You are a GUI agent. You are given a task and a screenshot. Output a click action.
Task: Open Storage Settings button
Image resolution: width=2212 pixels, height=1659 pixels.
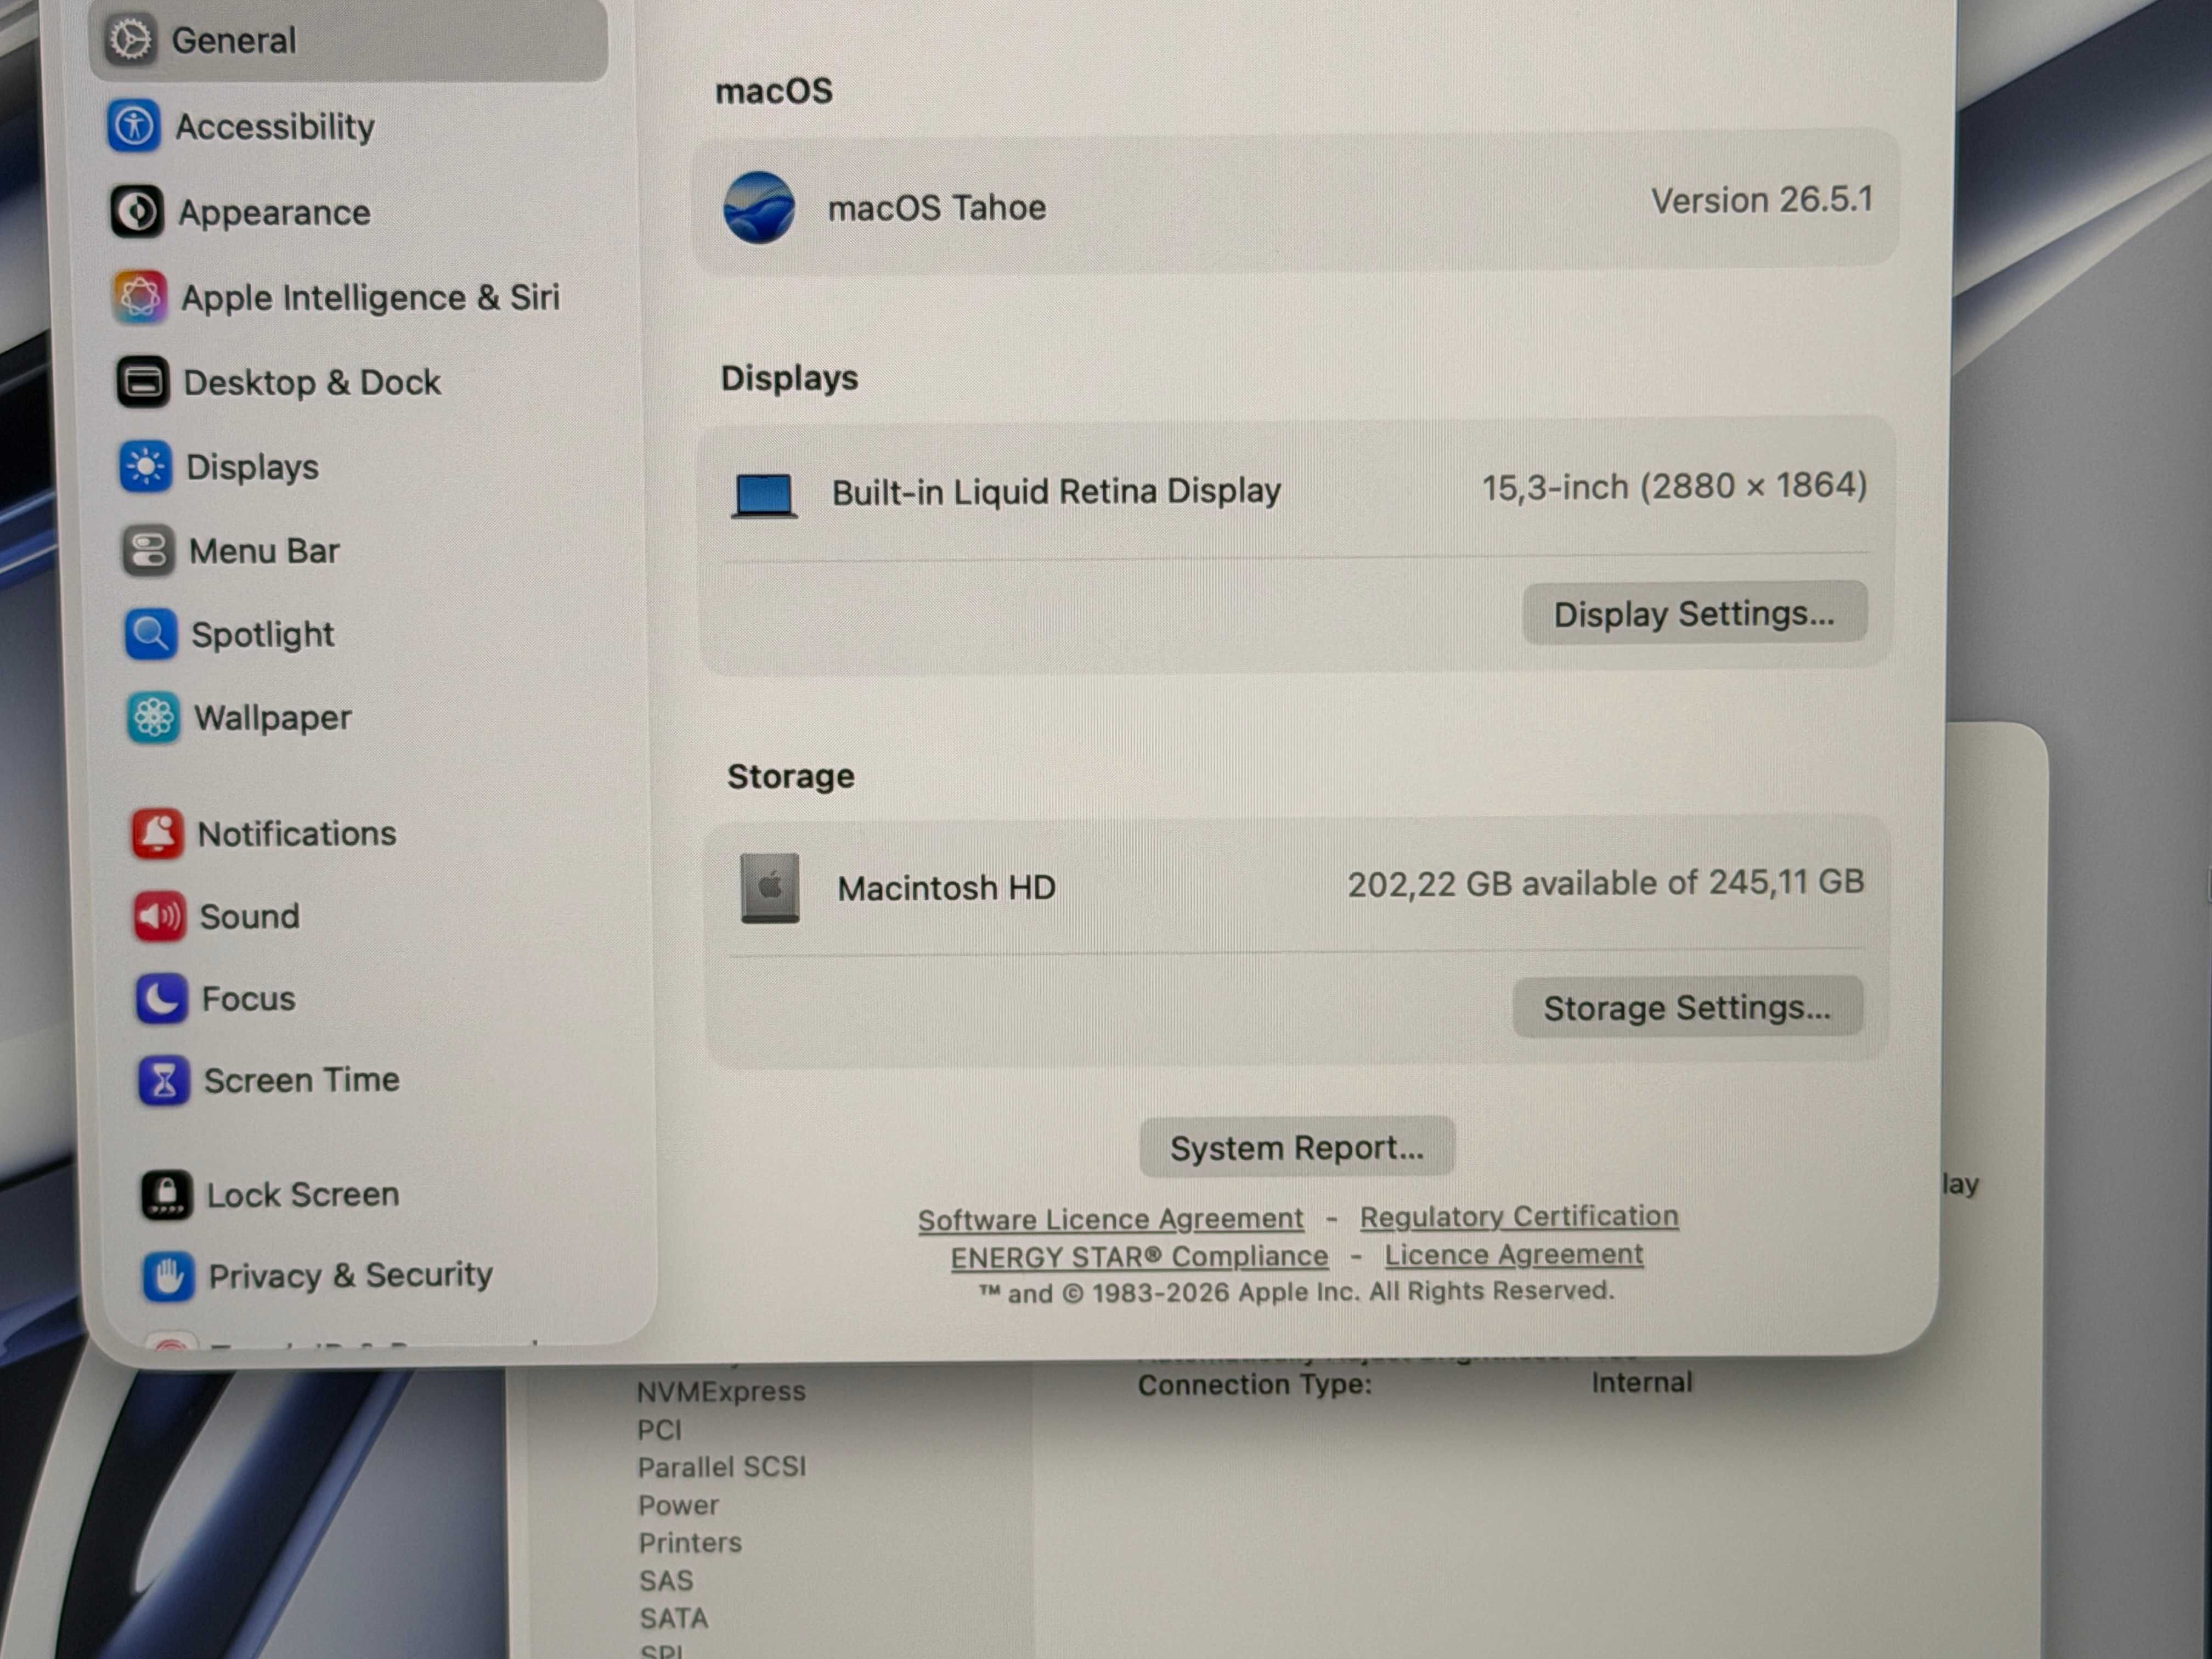1687,1007
